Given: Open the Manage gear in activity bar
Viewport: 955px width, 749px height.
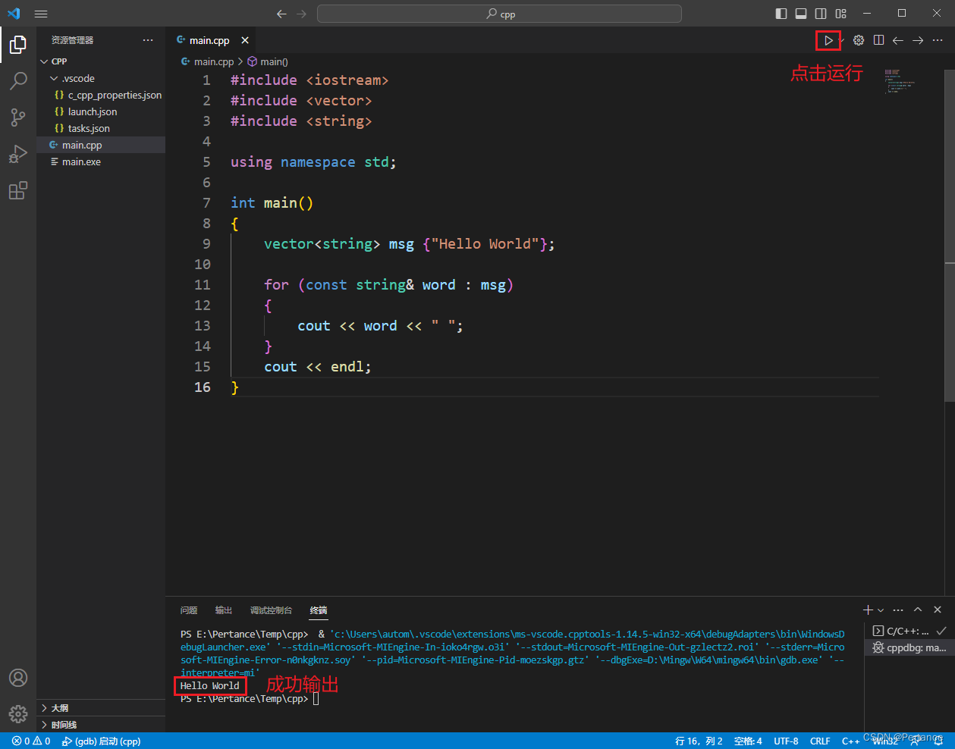Looking at the screenshot, I should pos(18,713).
